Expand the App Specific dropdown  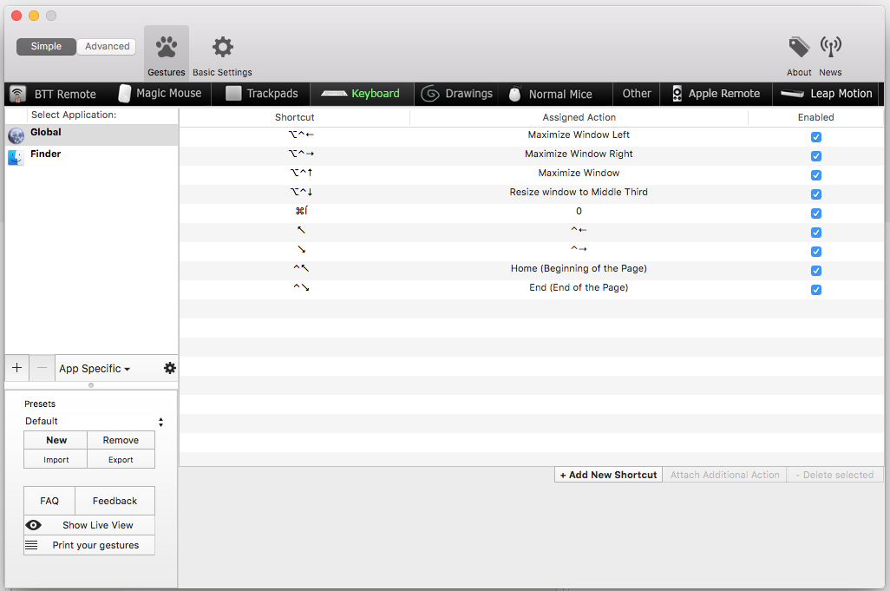[95, 369]
